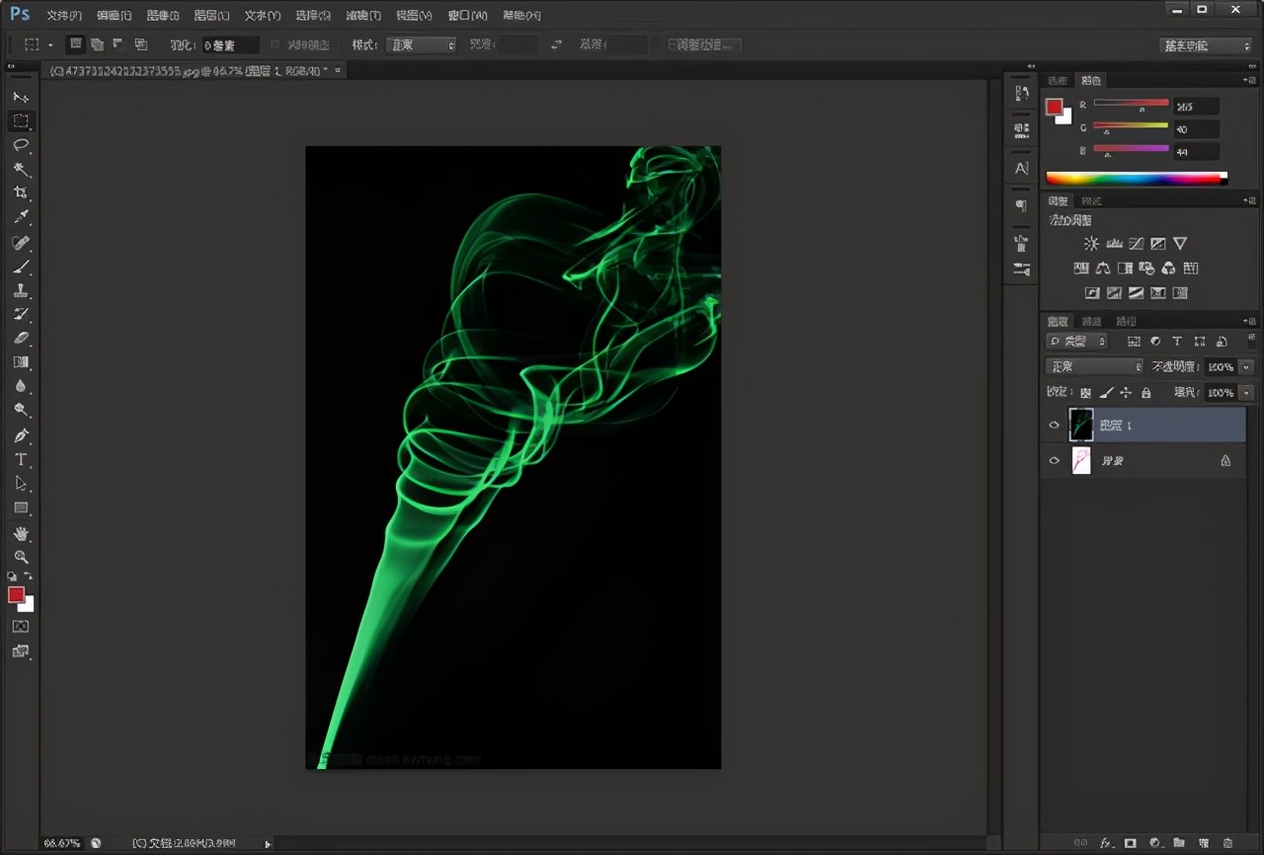Open the Filter menu
Screen dimensions: 1264x855
click(363, 16)
